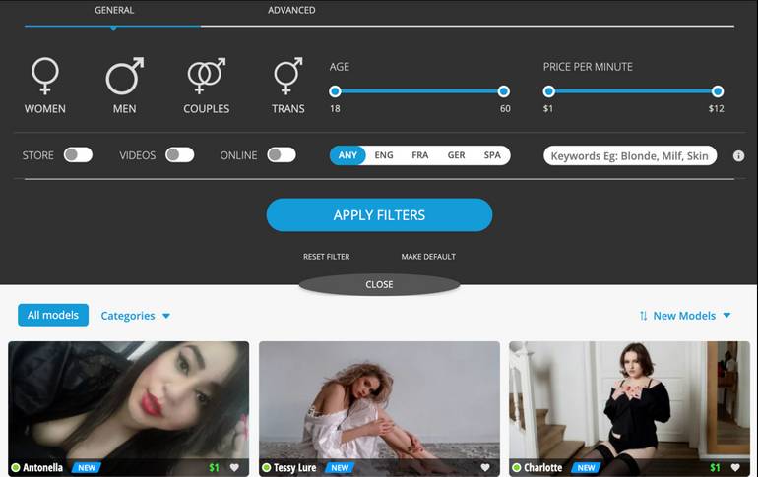The image size is (758, 477).
Task: Click the $1 price on Antonella's card
Action: point(215,467)
